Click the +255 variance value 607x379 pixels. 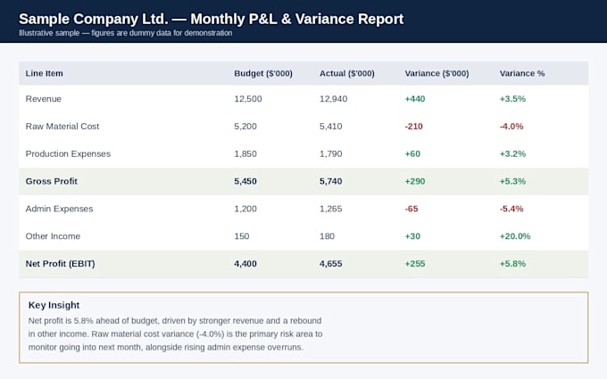[415, 264]
